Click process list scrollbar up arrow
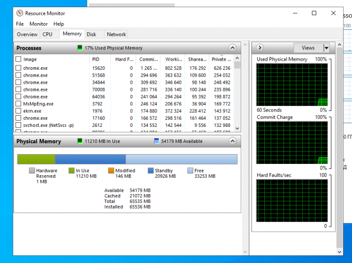Screen dimensions: 352x263 237,58
